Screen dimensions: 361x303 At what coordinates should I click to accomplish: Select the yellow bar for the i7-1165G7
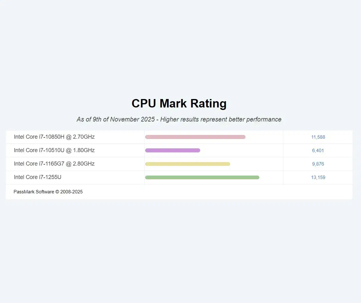click(x=188, y=164)
